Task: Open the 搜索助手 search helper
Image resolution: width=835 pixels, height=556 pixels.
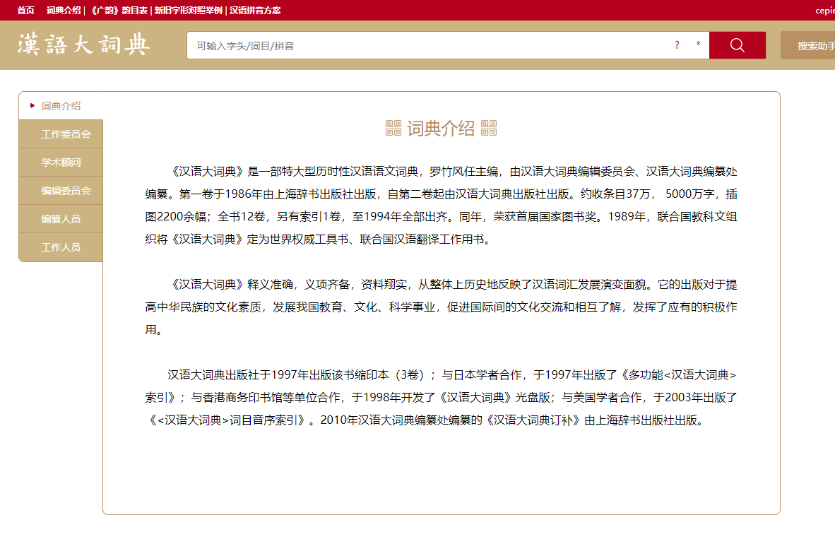Action: tap(812, 46)
